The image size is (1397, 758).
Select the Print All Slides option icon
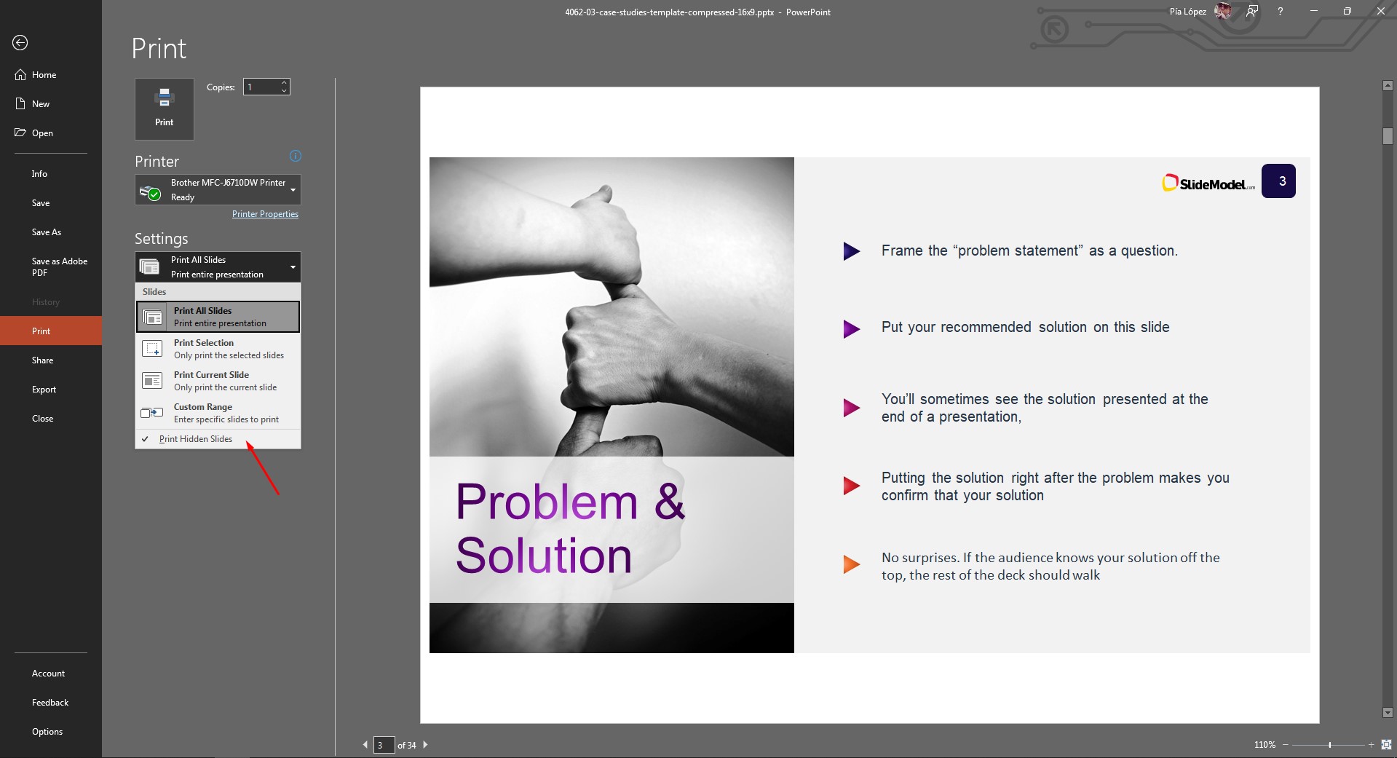pyautogui.click(x=152, y=316)
